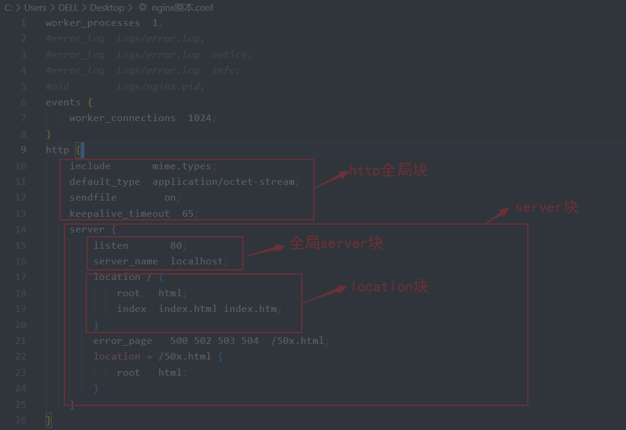Select the nginx原本.conf breadcrumb file name
The width and height of the screenshot is (626, 430).
181,8
